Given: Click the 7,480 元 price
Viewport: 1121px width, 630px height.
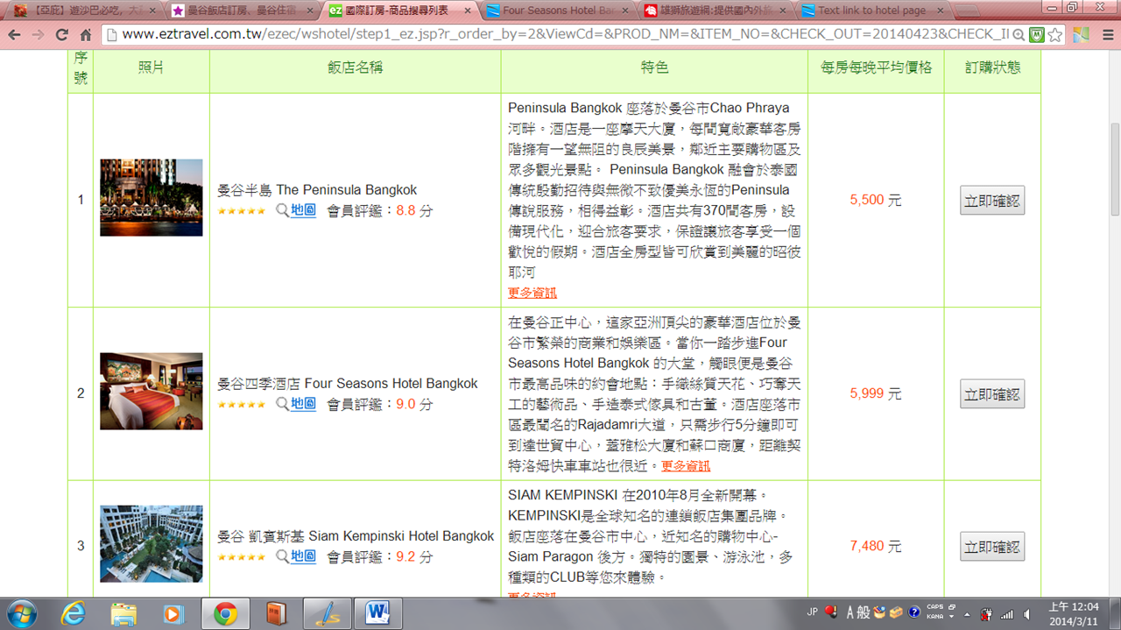Looking at the screenshot, I should tap(875, 546).
